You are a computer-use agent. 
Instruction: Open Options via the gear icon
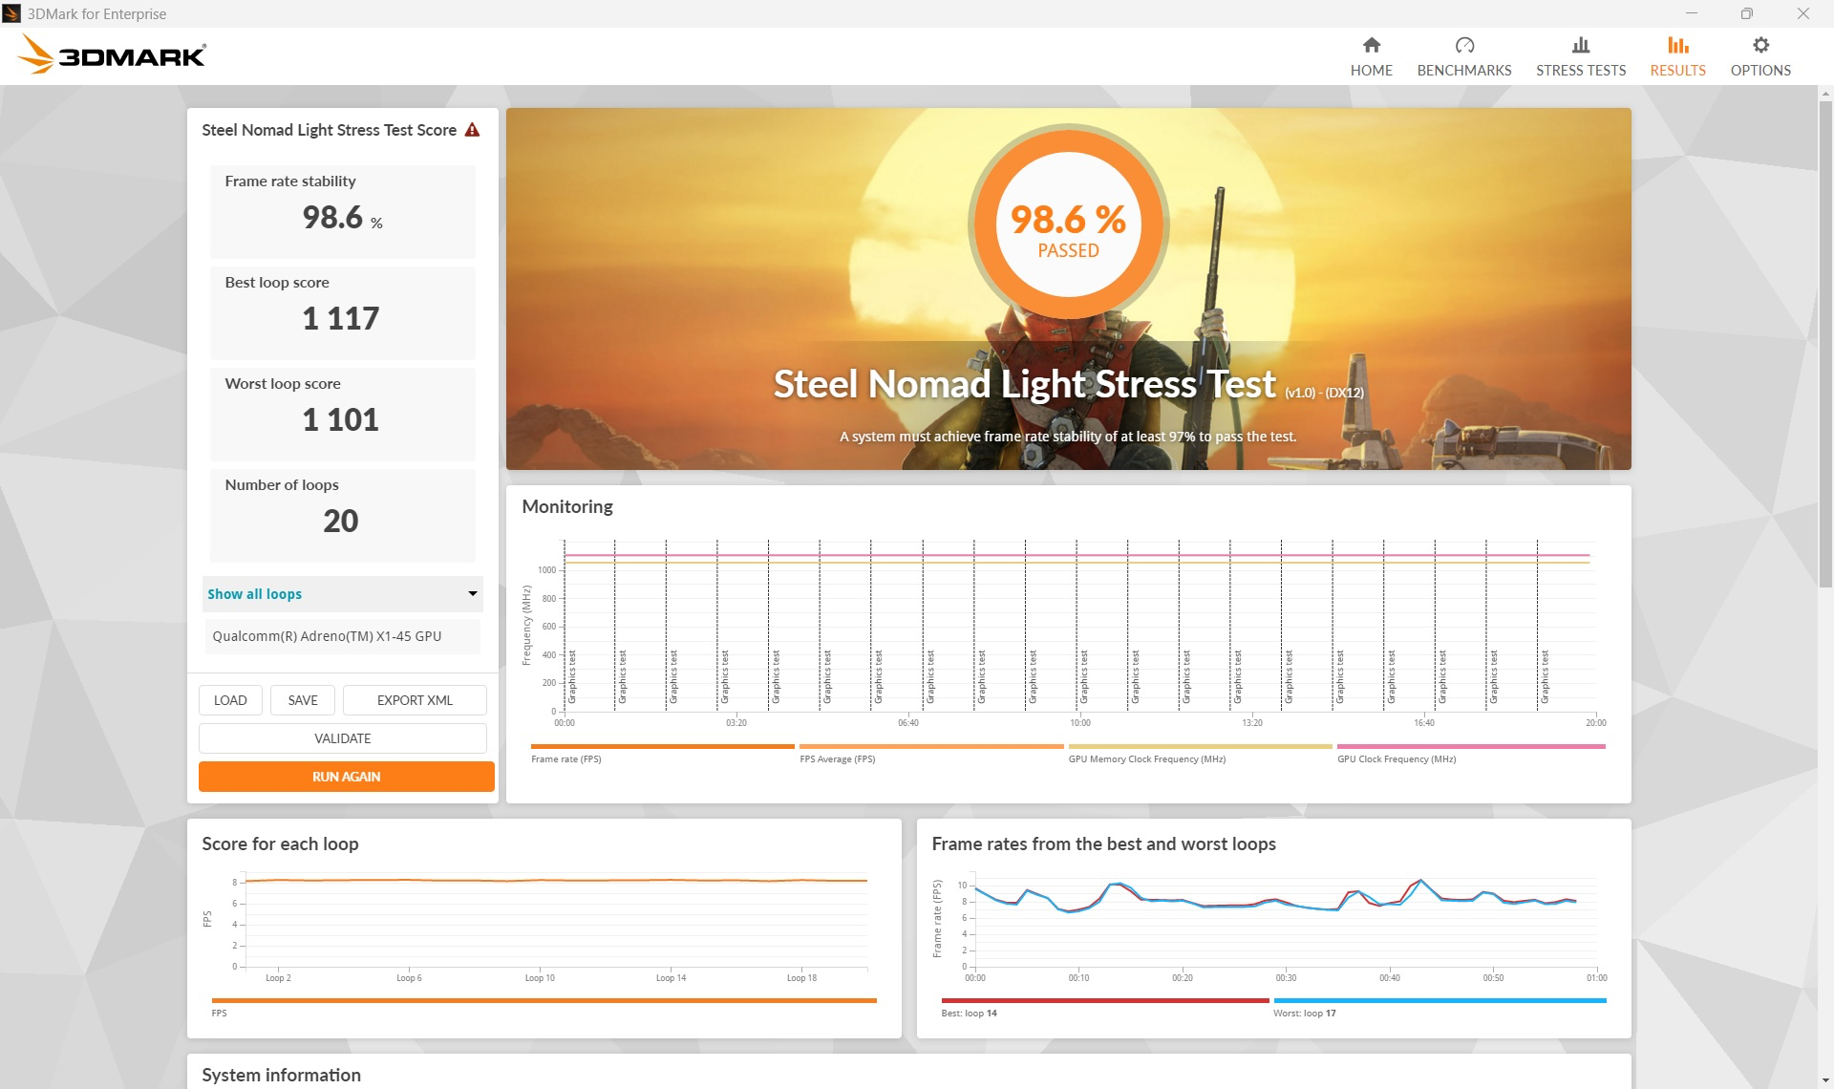coord(1760,45)
